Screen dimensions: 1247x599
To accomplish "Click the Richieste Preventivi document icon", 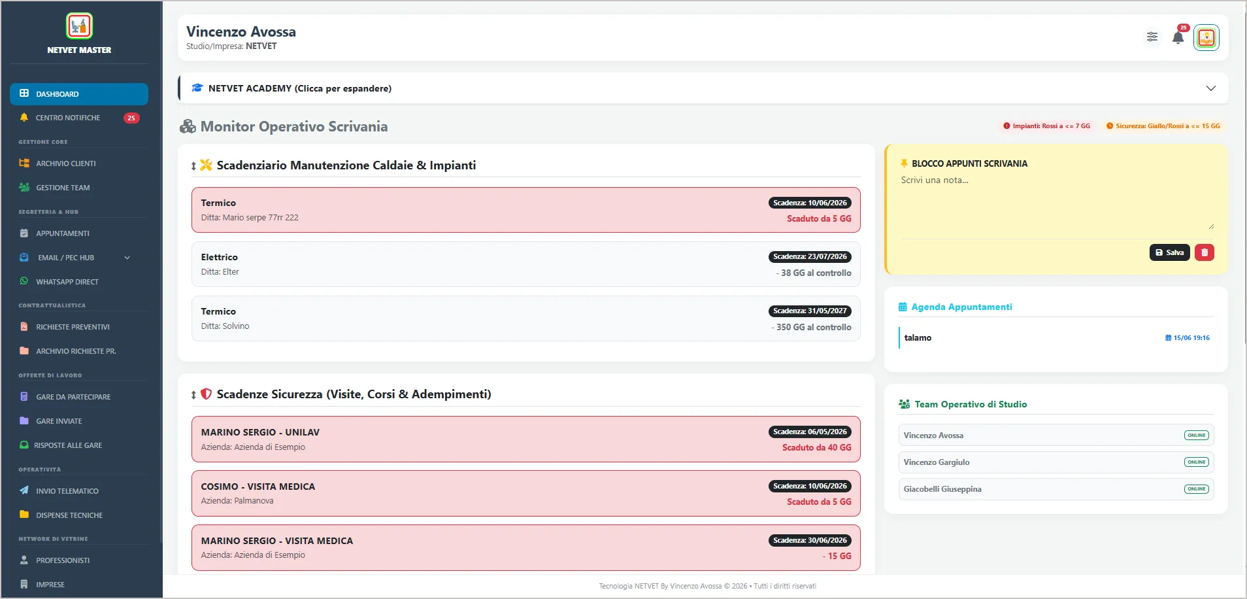I will tap(24, 327).
